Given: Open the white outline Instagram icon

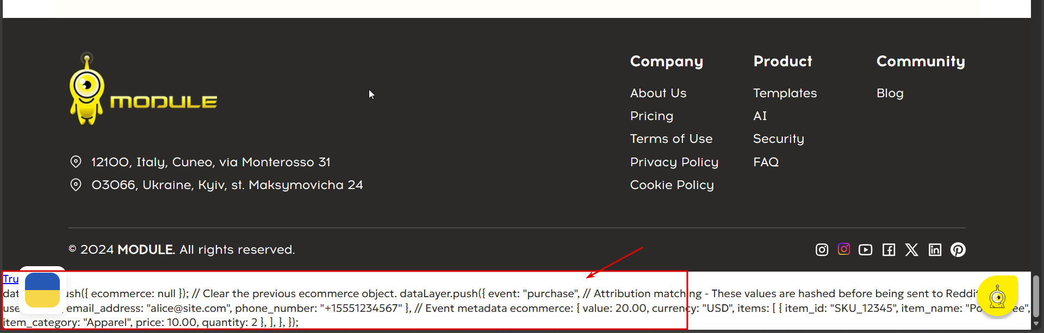Looking at the screenshot, I should coord(822,250).
